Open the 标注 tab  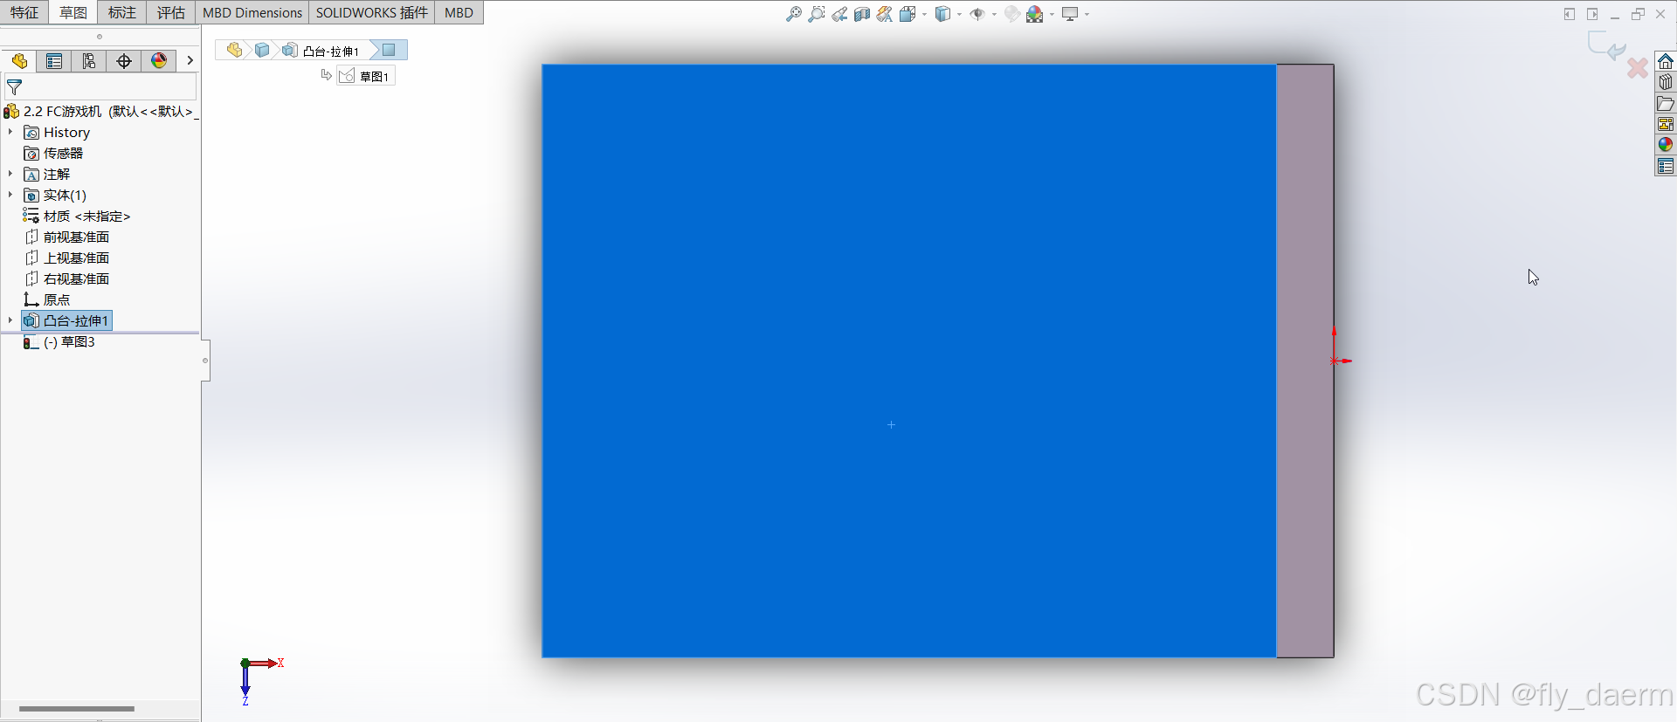[x=122, y=12]
